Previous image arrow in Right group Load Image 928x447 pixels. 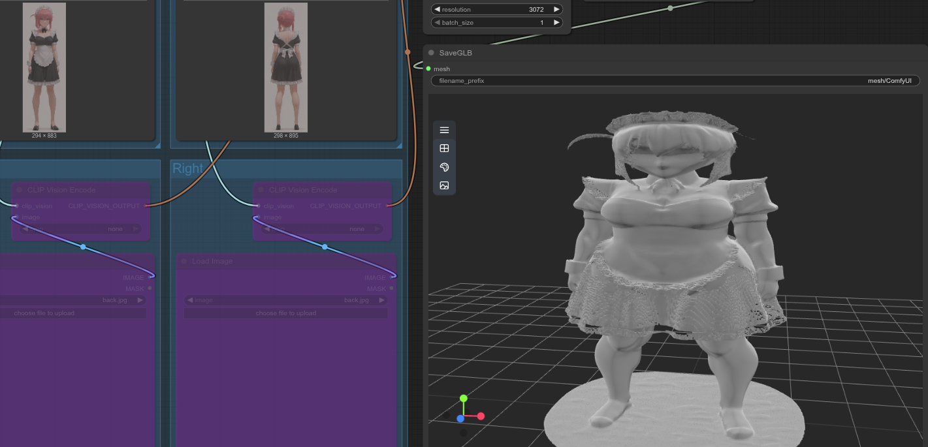(x=190, y=300)
